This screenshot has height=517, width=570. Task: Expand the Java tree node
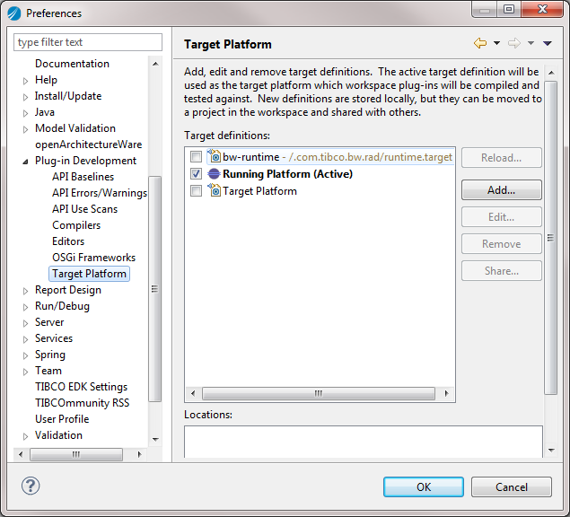point(25,113)
